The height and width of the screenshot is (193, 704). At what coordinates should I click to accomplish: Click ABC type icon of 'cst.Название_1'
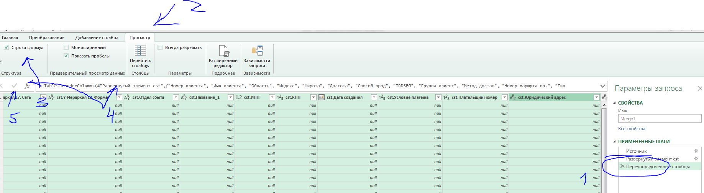(184, 97)
